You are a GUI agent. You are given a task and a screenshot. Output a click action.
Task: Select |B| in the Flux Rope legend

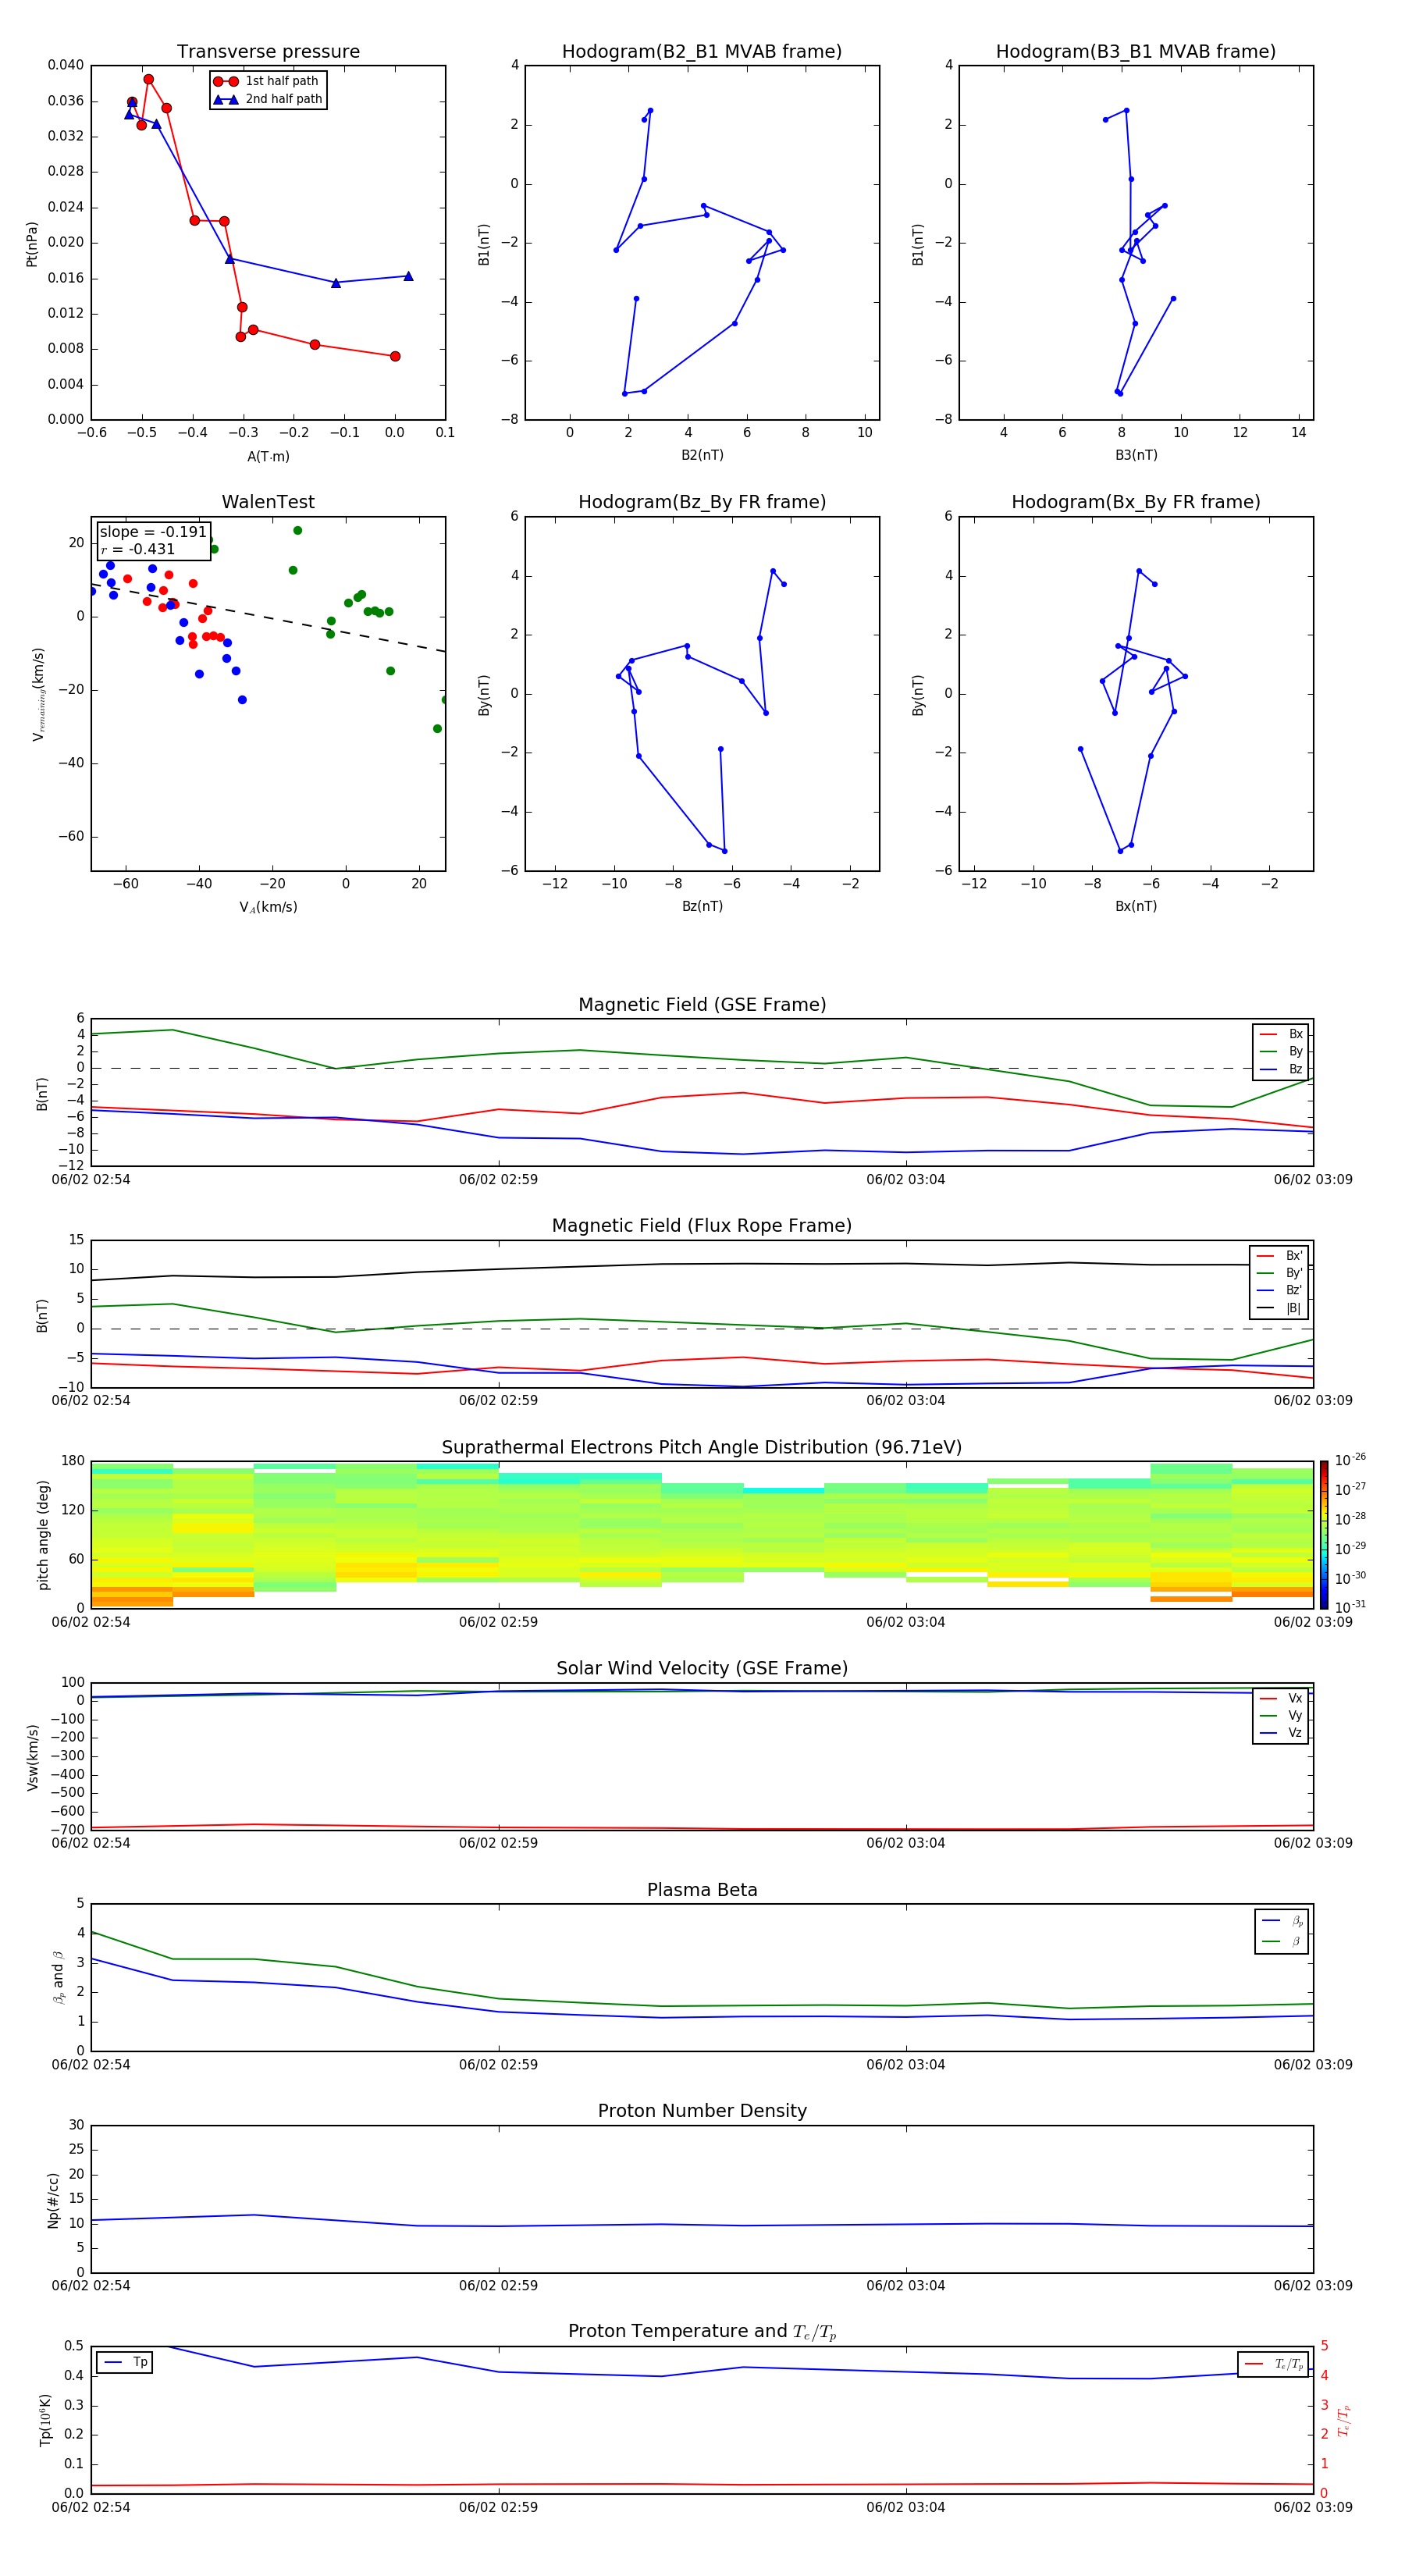point(1280,1308)
